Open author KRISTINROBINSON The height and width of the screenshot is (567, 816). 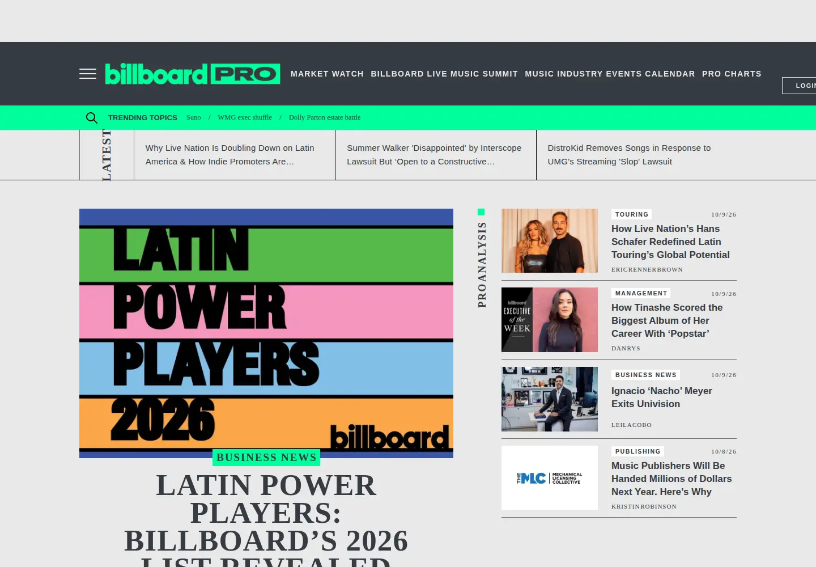click(x=644, y=507)
